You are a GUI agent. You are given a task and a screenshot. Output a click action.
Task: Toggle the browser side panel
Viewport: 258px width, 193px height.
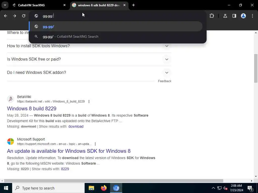tap(234, 16)
